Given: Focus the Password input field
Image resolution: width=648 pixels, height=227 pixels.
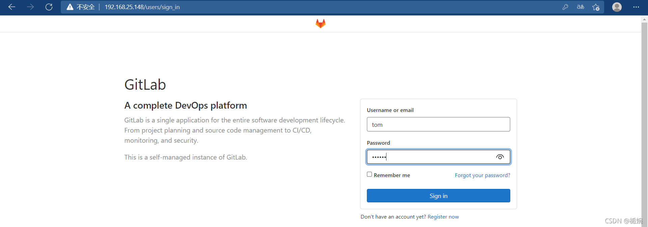Looking at the screenshot, I should tap(438, 157).
